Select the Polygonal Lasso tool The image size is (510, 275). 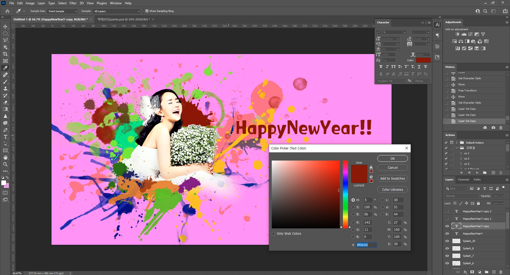[5, 40]
